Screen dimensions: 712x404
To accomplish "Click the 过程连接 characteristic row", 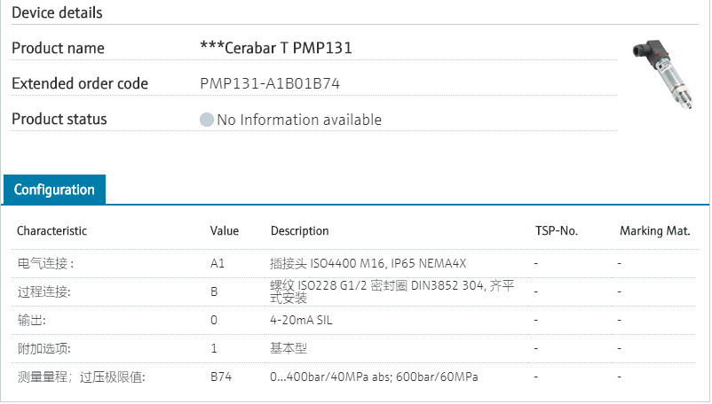I will click(44, 291).
